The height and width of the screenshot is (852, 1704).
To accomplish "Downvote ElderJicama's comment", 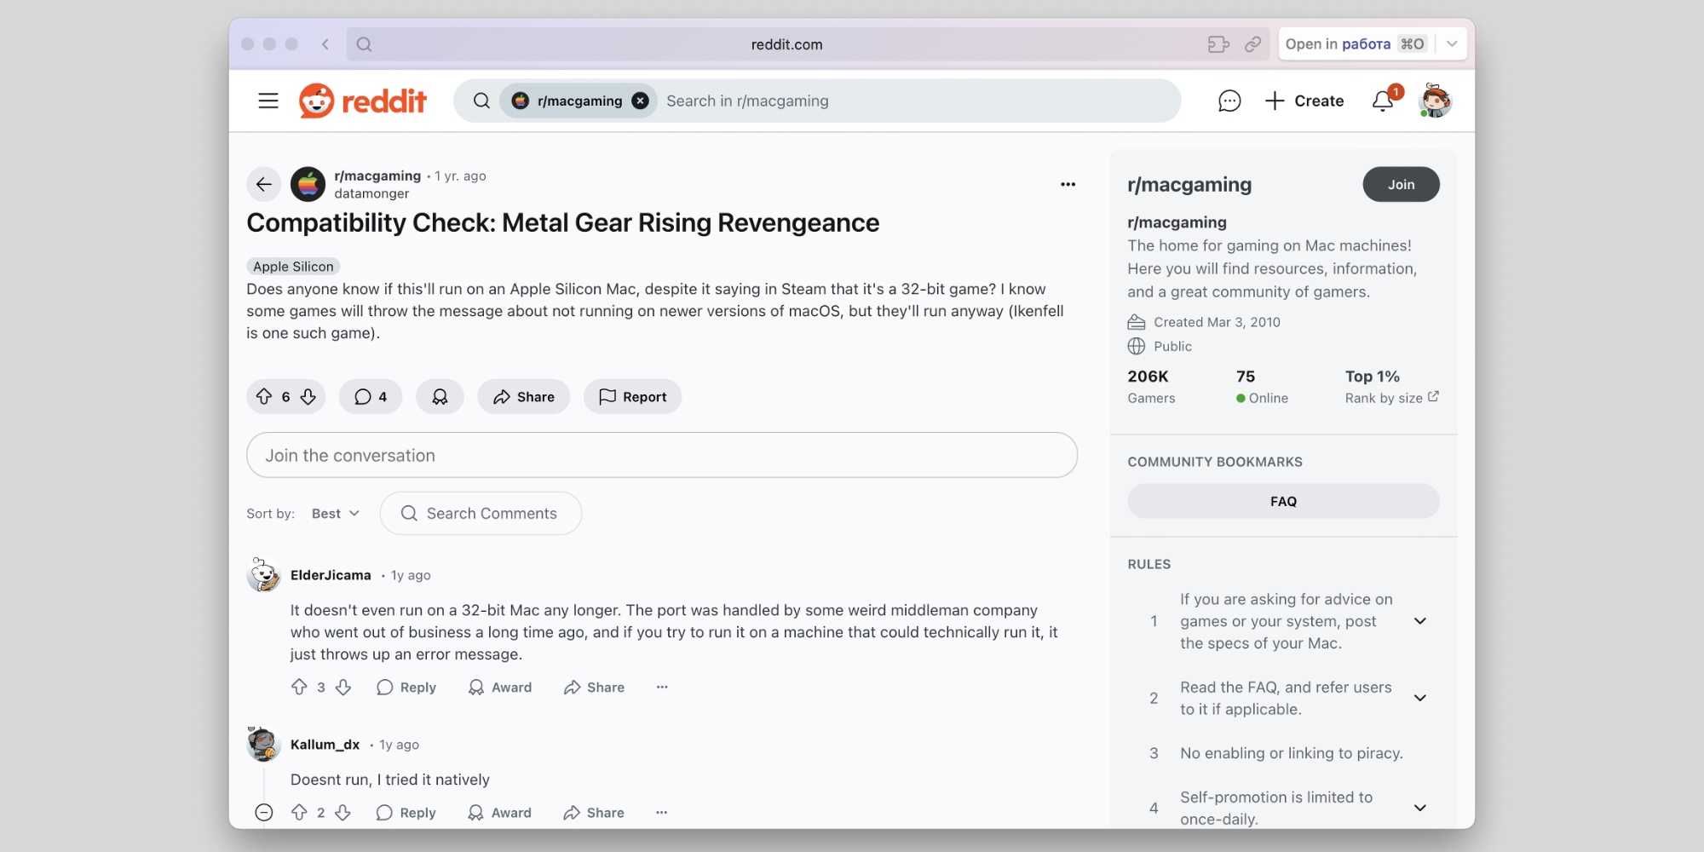I will (343, 688).
